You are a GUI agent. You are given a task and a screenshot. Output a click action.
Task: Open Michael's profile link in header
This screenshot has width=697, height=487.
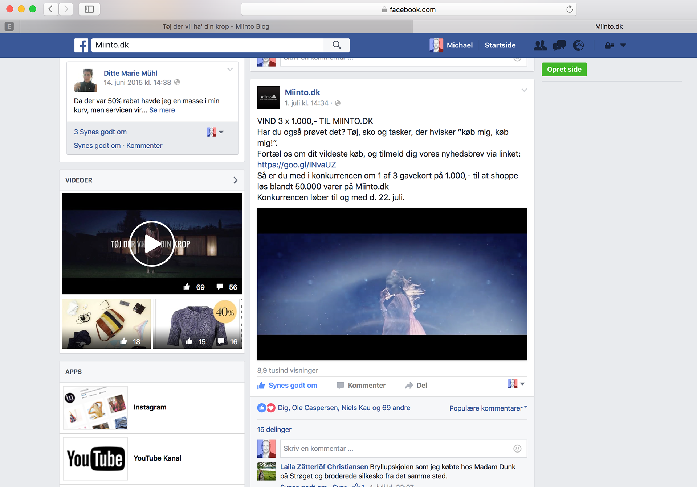460,45
